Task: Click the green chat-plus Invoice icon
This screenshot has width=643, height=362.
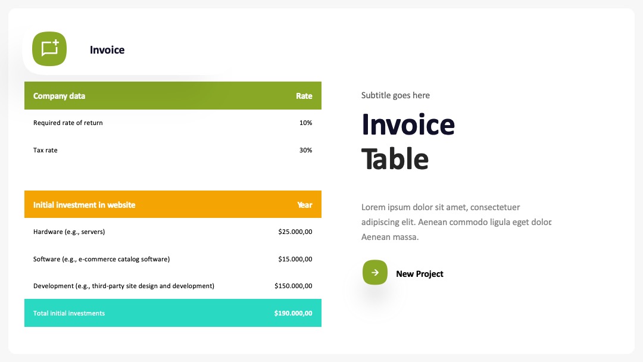Action: (49, 49)
